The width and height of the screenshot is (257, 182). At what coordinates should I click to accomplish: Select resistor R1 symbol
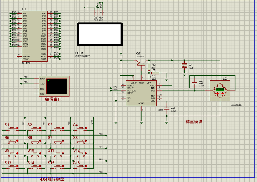tap(155, 73)
